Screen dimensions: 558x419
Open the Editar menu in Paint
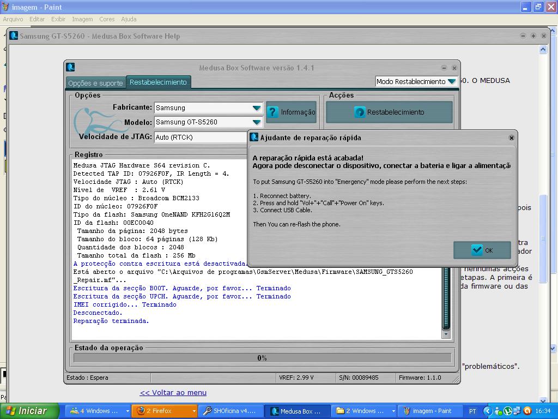click(x=37, y=19)
